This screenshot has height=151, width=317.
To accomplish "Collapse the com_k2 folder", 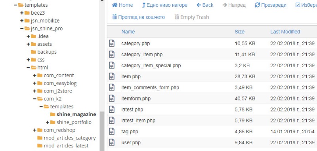I will 34,99.
